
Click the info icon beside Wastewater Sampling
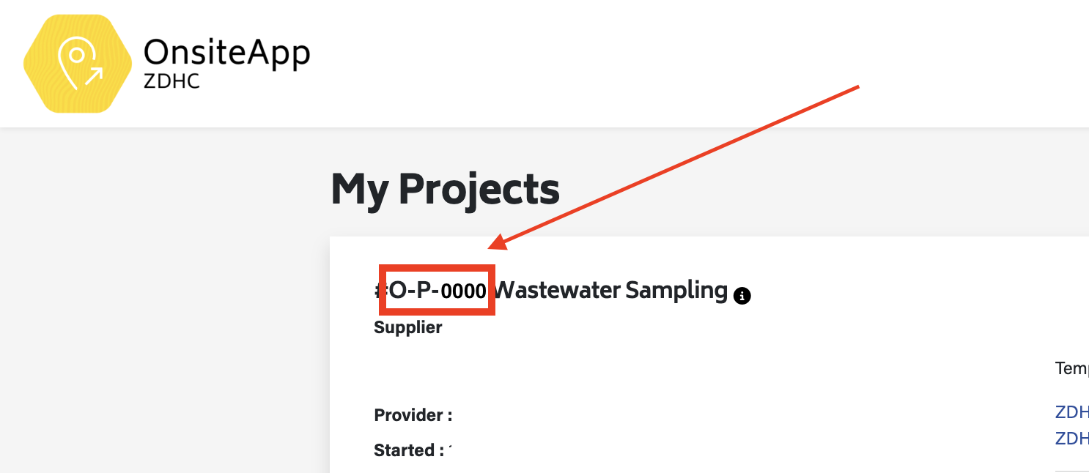(742, 296)
